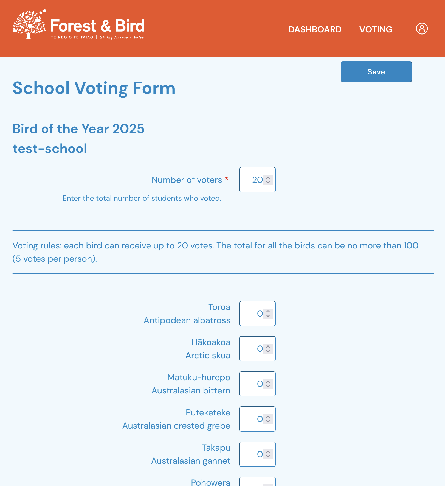Click the Forest & Bird tree logo
The image size is (445, 486).
coord(29,25)
